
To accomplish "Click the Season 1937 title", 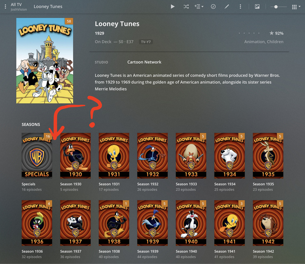I will click(x=71, y=252).
